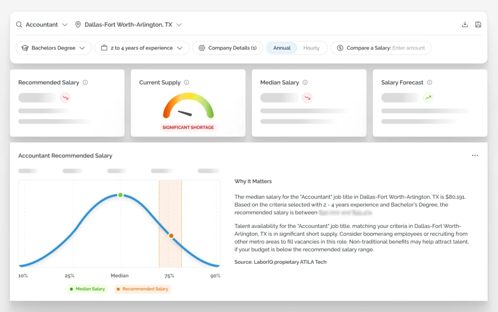Open the three-dot chart options menu
498x312 pixels.
(475, 156)
